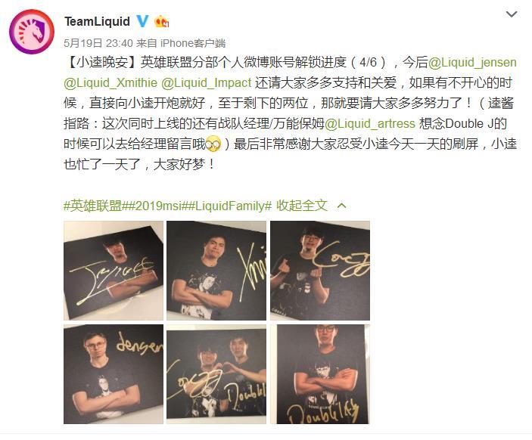This screenshot has height=440, width=532.
Task: Click the blue verified V badge
Action: click(142, 21)
